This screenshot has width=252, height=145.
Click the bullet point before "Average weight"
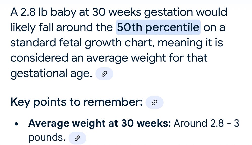click(17, 124)
